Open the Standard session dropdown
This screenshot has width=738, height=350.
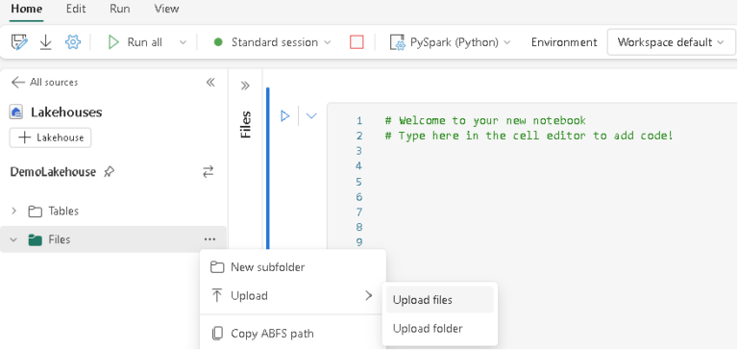[272, 42]
